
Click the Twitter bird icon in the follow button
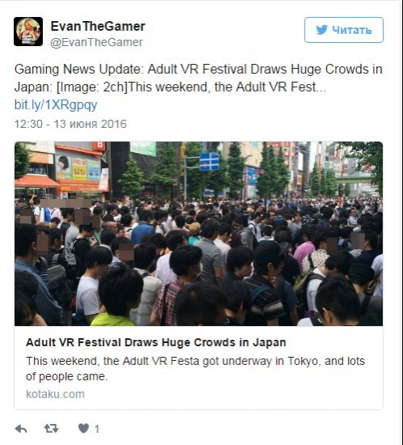click(x=322, y=30)
